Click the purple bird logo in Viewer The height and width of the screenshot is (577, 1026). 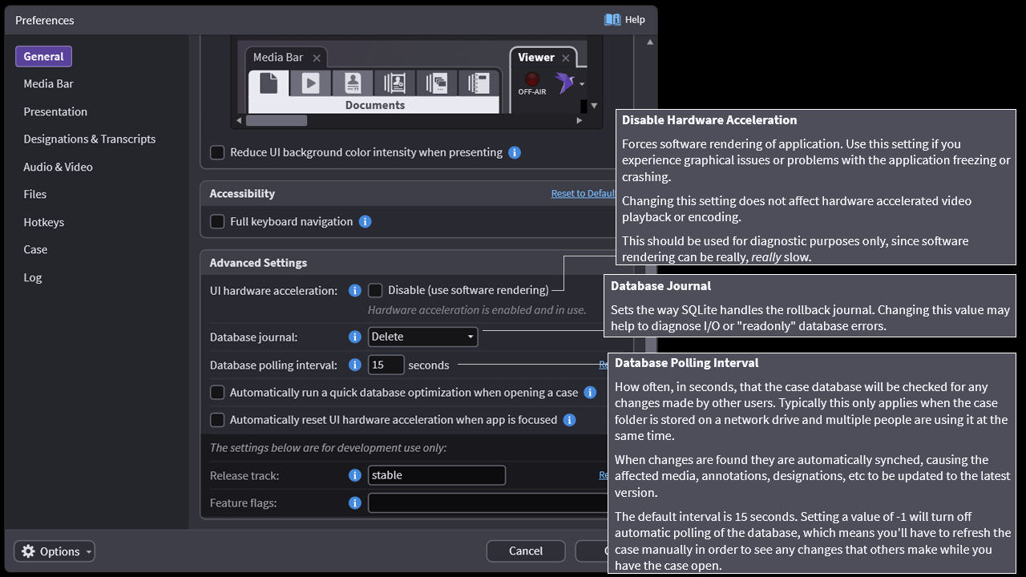[x=564, y=83]
